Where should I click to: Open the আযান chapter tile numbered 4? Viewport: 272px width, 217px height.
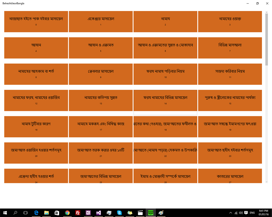tap(36, 48)
